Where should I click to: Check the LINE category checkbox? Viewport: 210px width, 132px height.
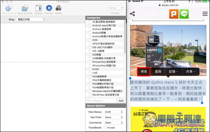tap(90, 73)
